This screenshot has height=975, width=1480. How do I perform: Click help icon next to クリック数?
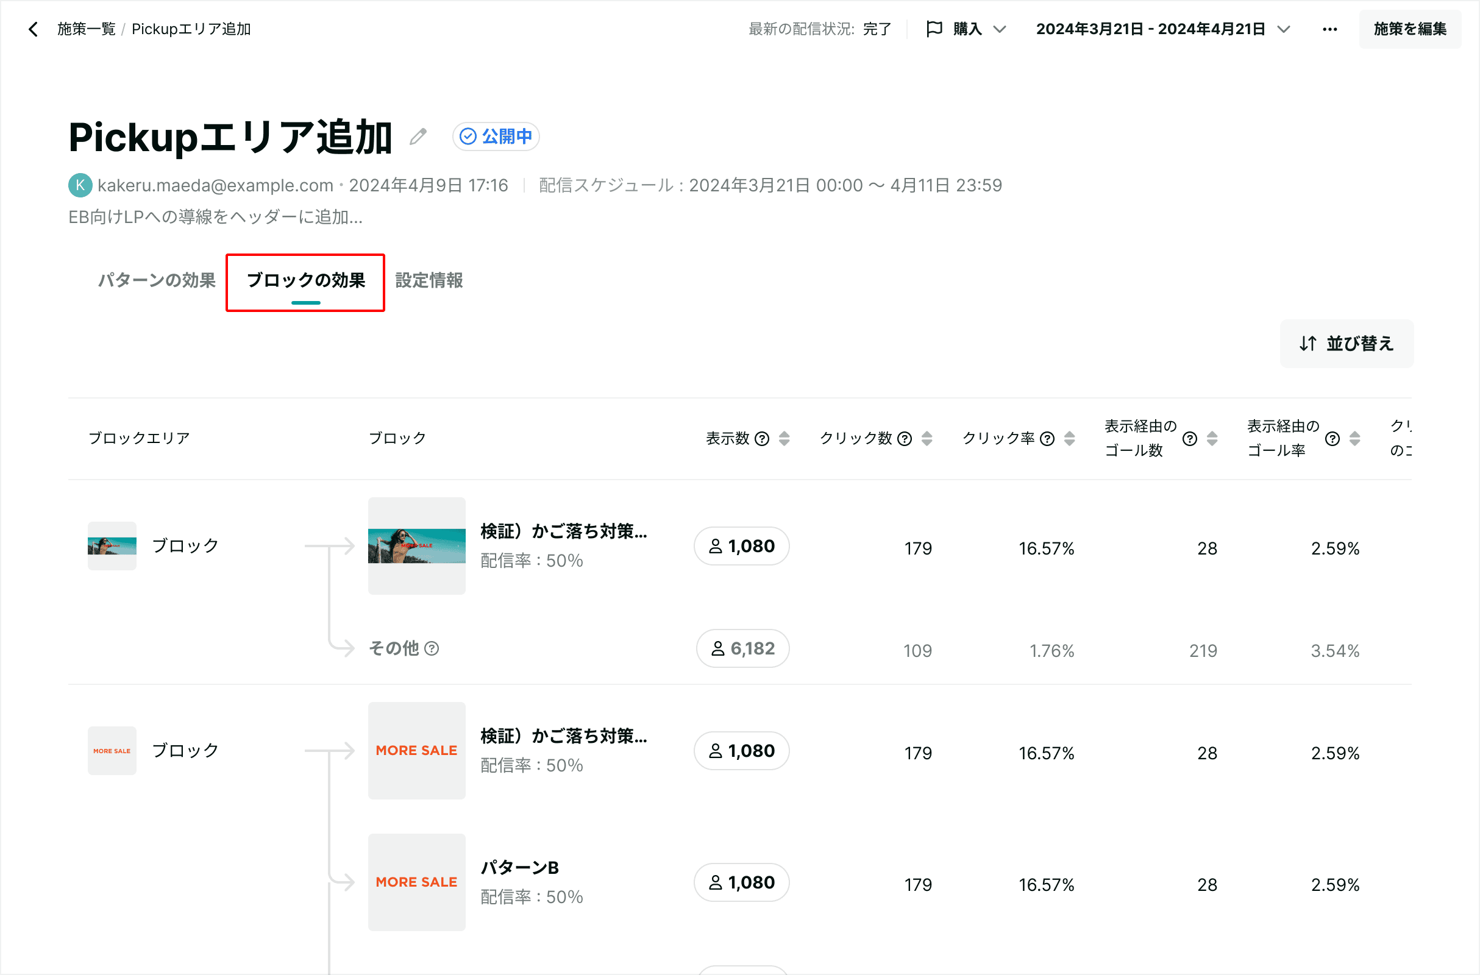(905, 439)
